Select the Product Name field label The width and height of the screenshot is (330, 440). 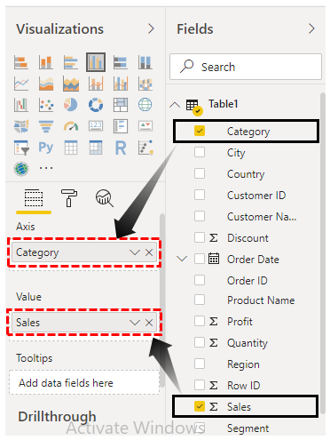[261, 300]
